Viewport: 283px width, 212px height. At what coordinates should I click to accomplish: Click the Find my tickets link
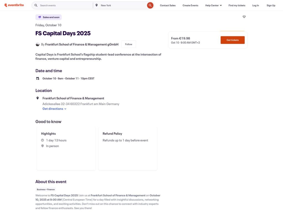point(237,5)
